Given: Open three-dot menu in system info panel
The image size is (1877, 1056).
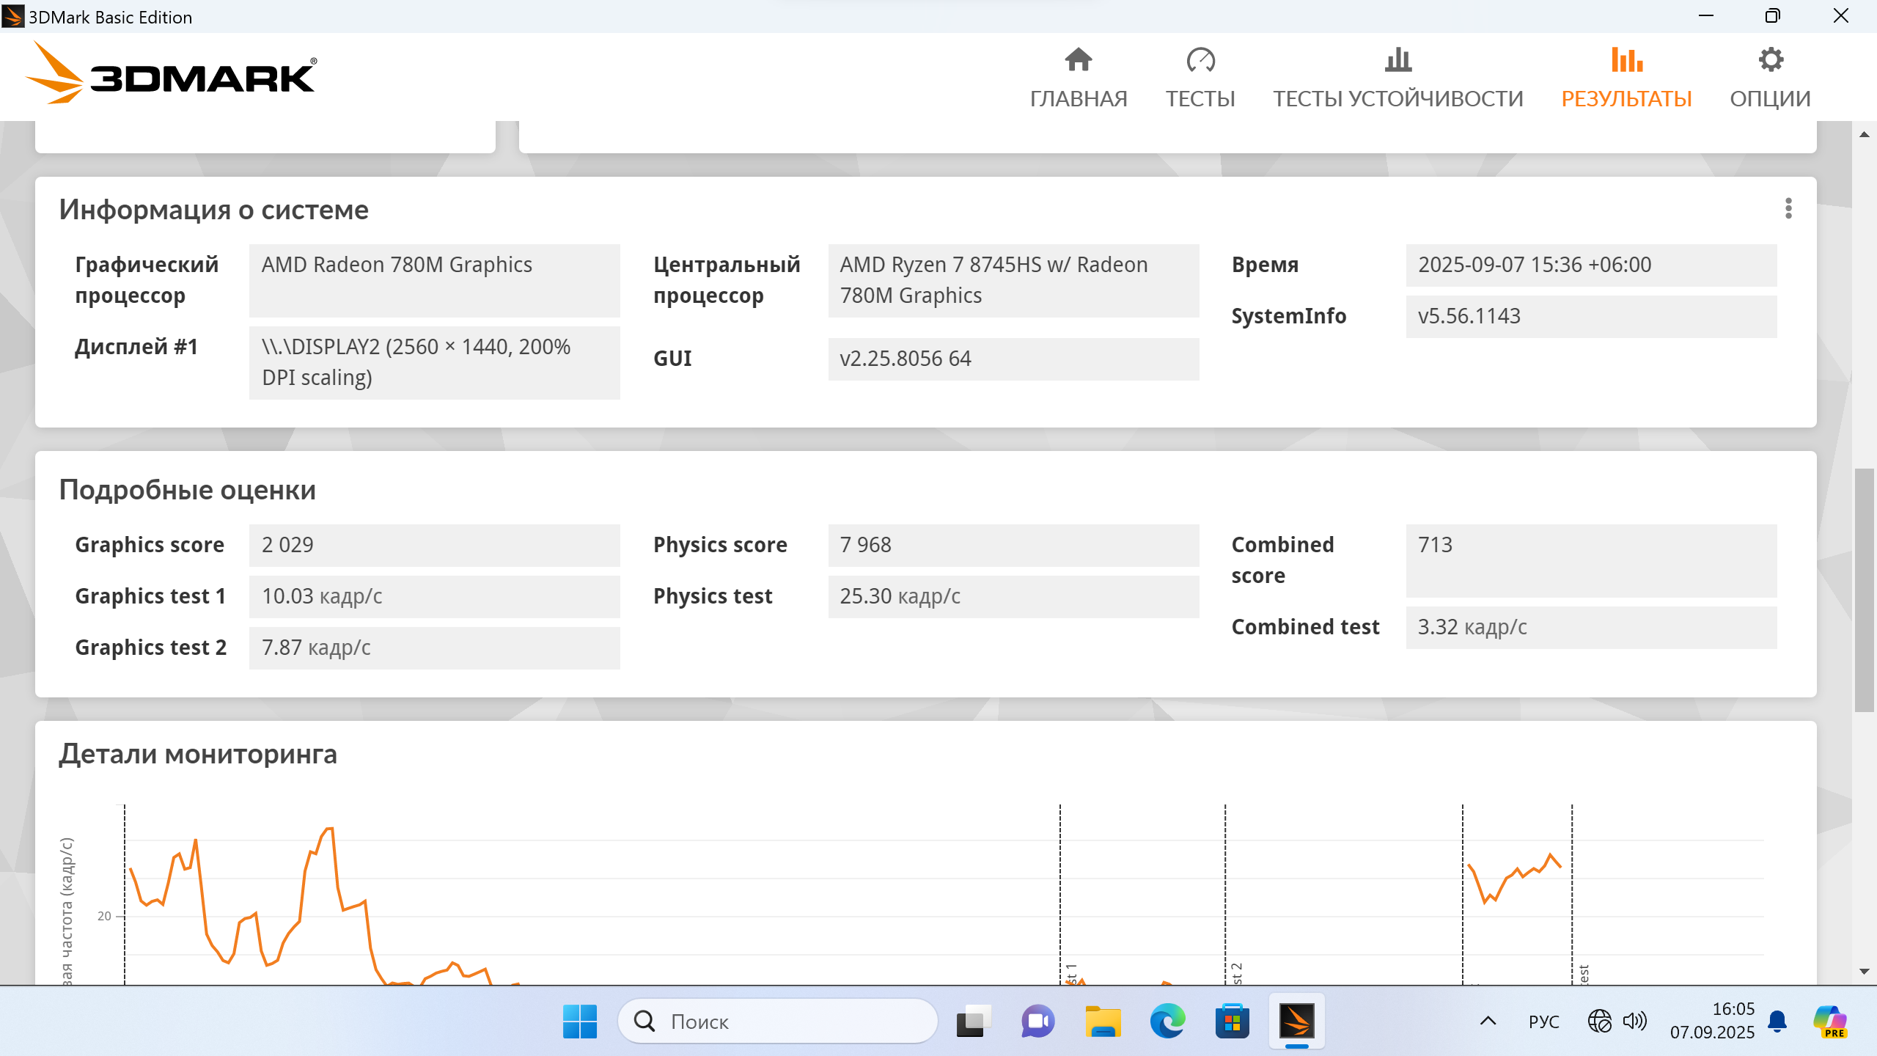Looking at the screenshot, I should [x=1788, y=209].
